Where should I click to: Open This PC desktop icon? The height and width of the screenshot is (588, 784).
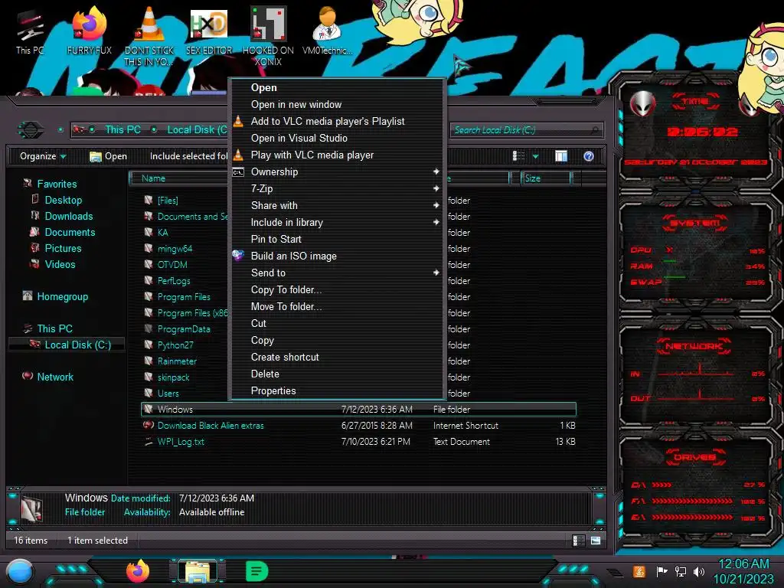[30, 33]
